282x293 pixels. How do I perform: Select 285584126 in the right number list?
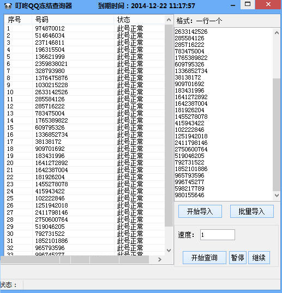pyautogui.click(x=189, y=38)
